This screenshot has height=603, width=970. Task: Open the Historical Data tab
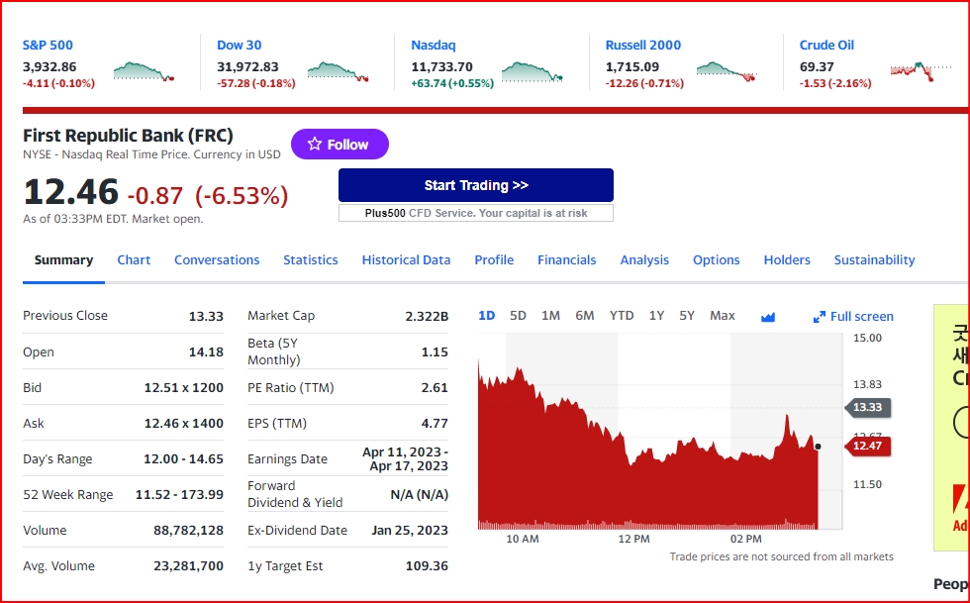(406, 260)
